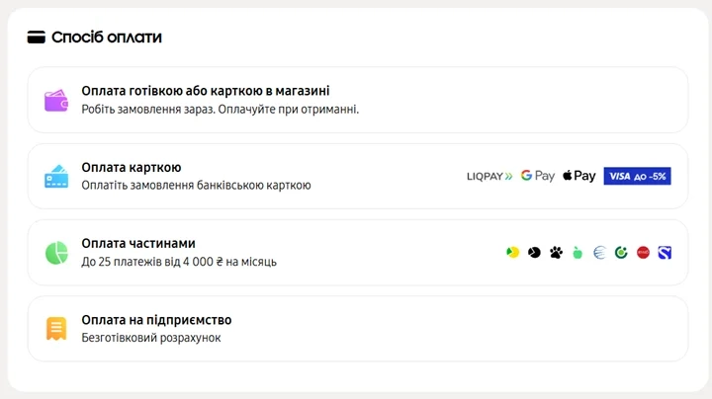712x399 pixels.
Task: Click the black pie chart bank icon
Action: (534, 253)
